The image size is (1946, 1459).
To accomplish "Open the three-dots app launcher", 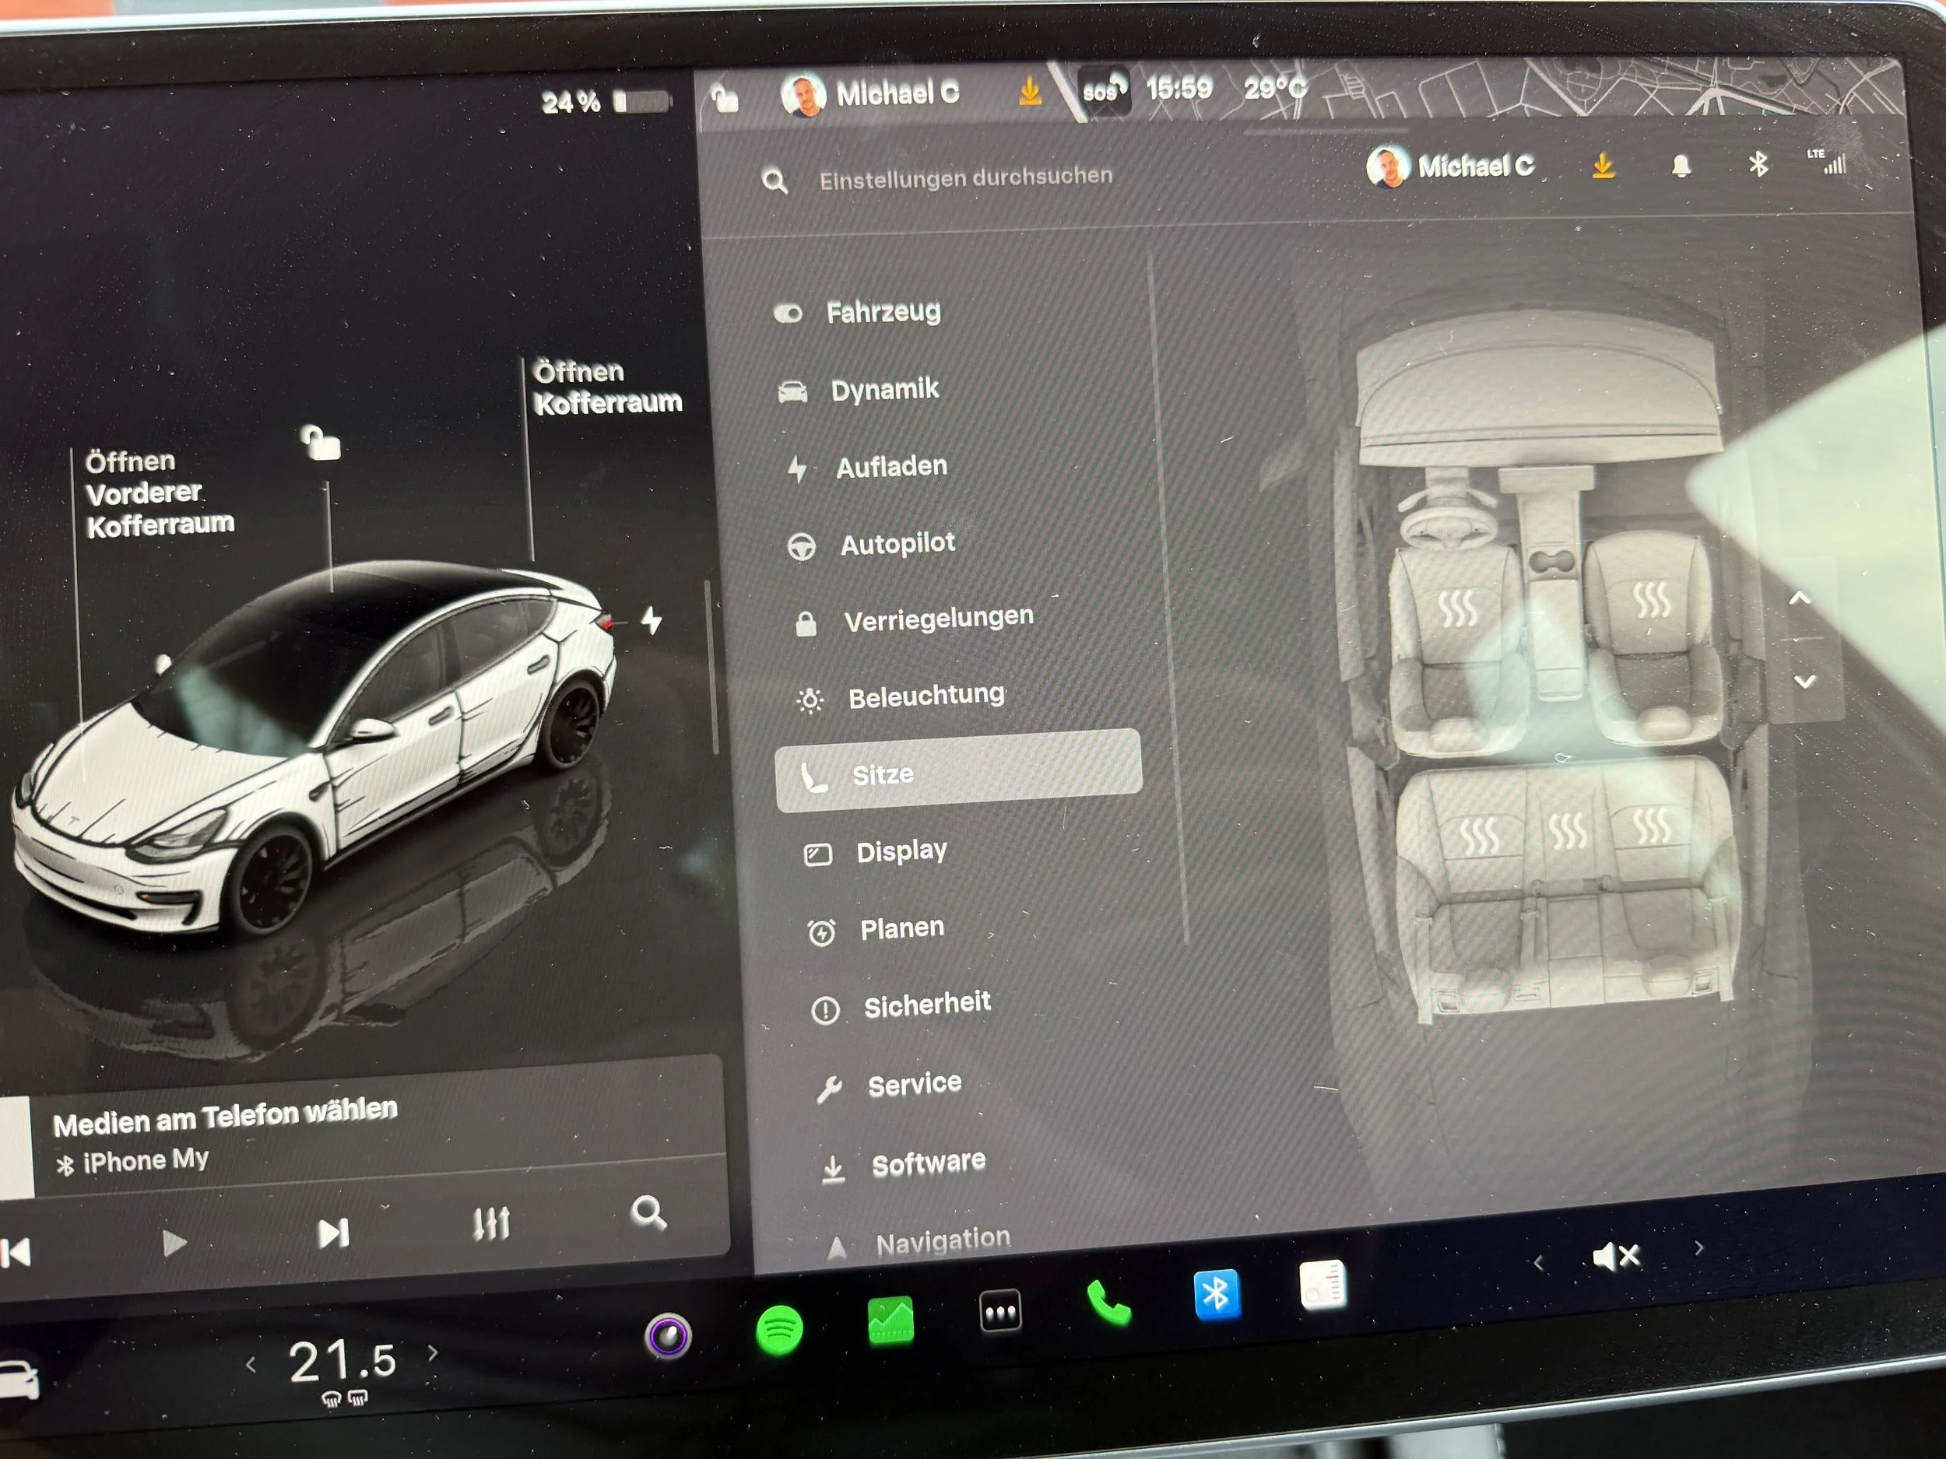I will point(1000,1312).
